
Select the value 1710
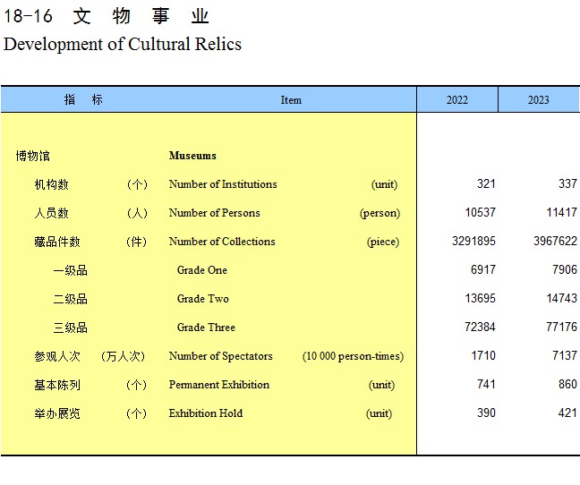483,355
